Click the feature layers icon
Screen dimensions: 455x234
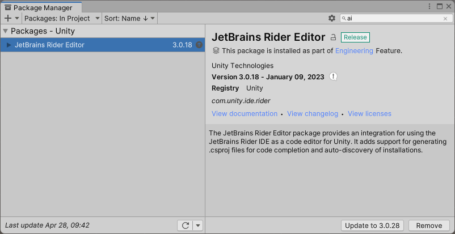point(216,51)
